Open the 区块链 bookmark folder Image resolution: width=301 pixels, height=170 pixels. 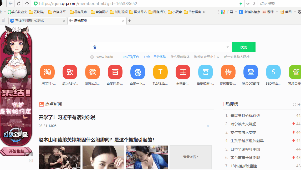(x=37, y=12)
